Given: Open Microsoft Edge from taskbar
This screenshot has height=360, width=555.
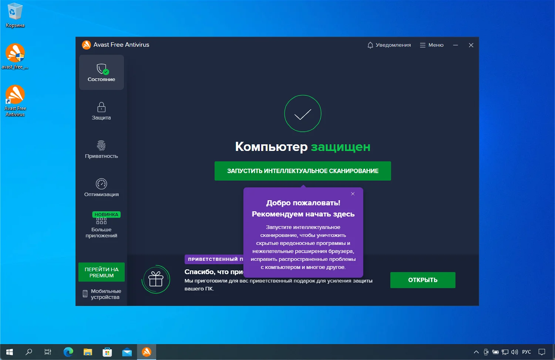Looking at the screenshot, I should [68, 352].
